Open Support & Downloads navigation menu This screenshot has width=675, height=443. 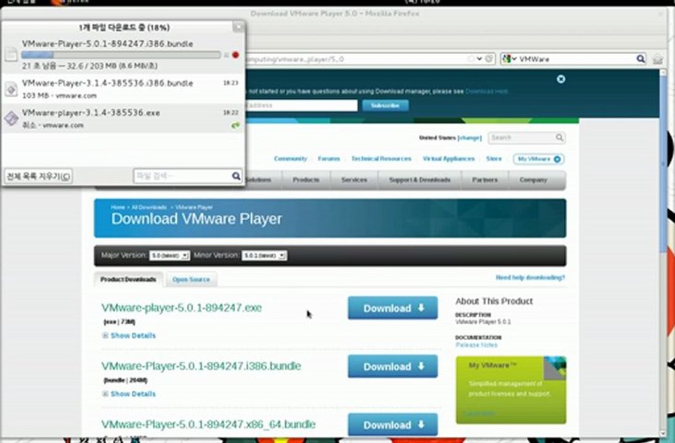(420, 180)
